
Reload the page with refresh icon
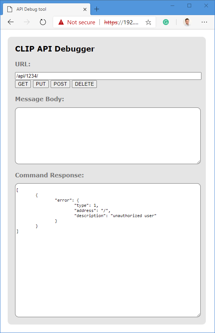point(43,22)
